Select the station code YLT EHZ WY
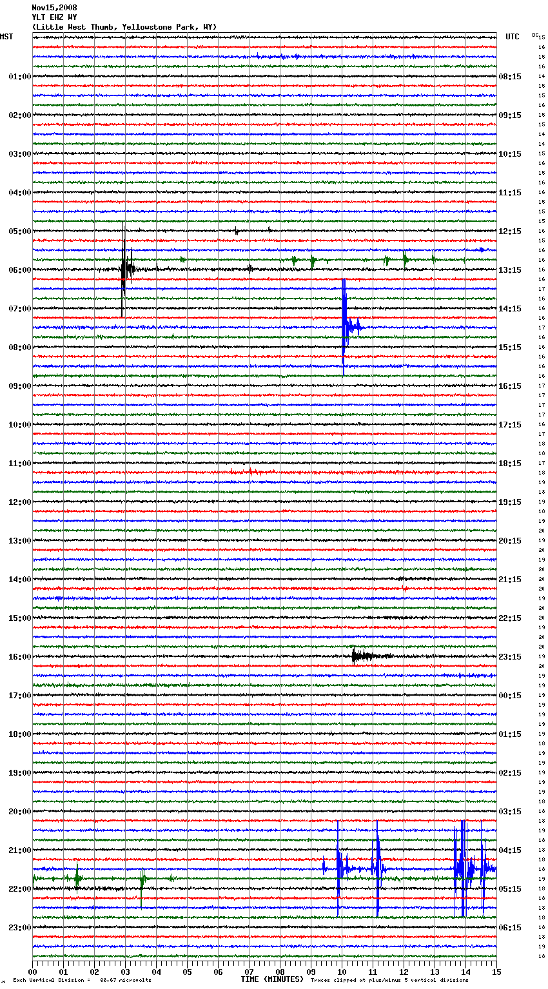Image resolution: width=548 pixels, height=989 pixels. click(54, 17)
